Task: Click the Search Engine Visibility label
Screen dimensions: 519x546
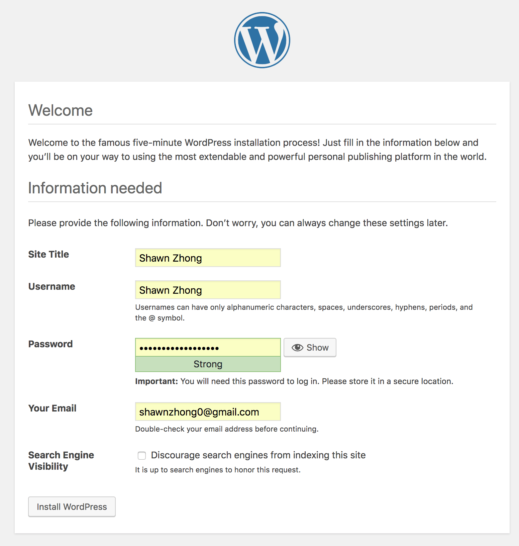Action: click(61, 461)
